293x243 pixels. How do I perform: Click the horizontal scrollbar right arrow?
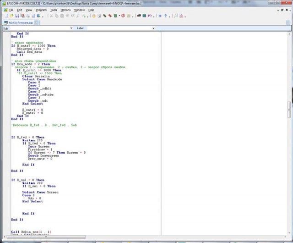(285, 237)
